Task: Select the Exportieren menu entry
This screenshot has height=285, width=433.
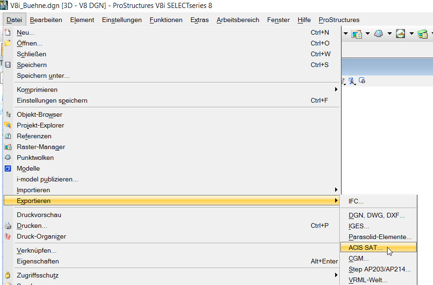Action: pyautogui.click(x=172, y=201)
